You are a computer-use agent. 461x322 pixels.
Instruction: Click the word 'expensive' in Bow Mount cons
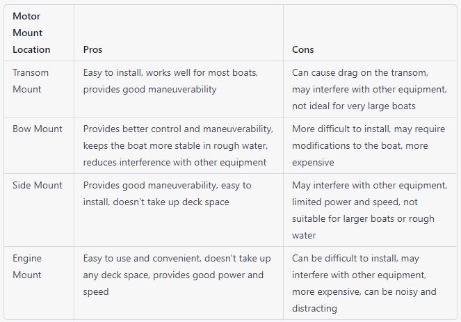313,162
